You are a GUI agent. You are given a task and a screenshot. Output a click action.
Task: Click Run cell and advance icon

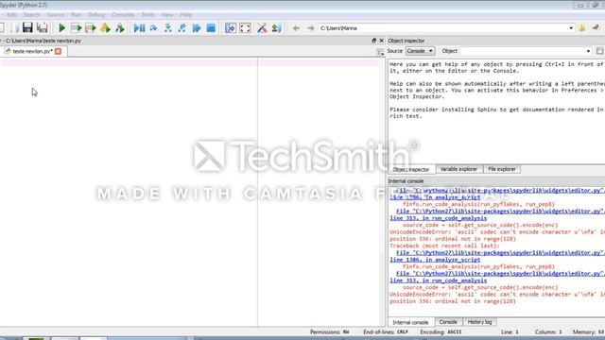pyautogui.click(x=91, y=27)
